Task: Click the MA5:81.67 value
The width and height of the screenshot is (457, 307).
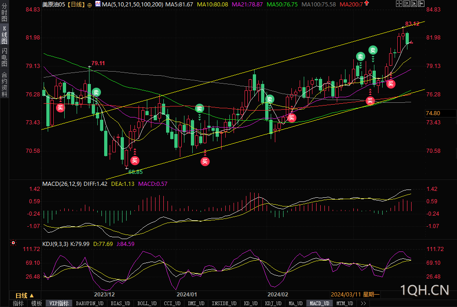Action: tap(179, 5)
